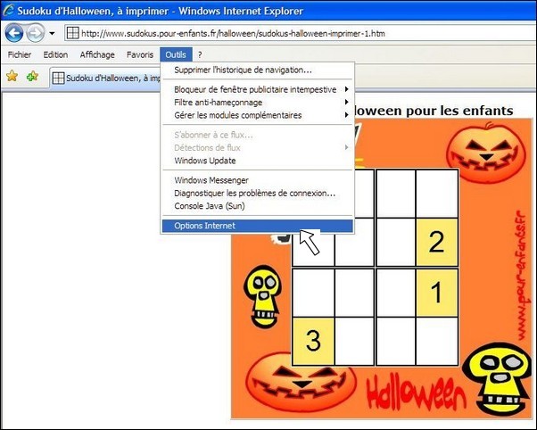Click the page icon in address bar
The width and height of the screenshot is (537, 430).
72,33
